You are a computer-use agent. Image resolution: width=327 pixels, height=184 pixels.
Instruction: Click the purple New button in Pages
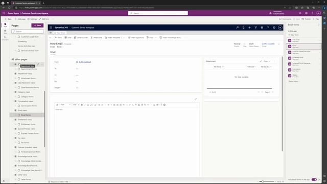37,26
